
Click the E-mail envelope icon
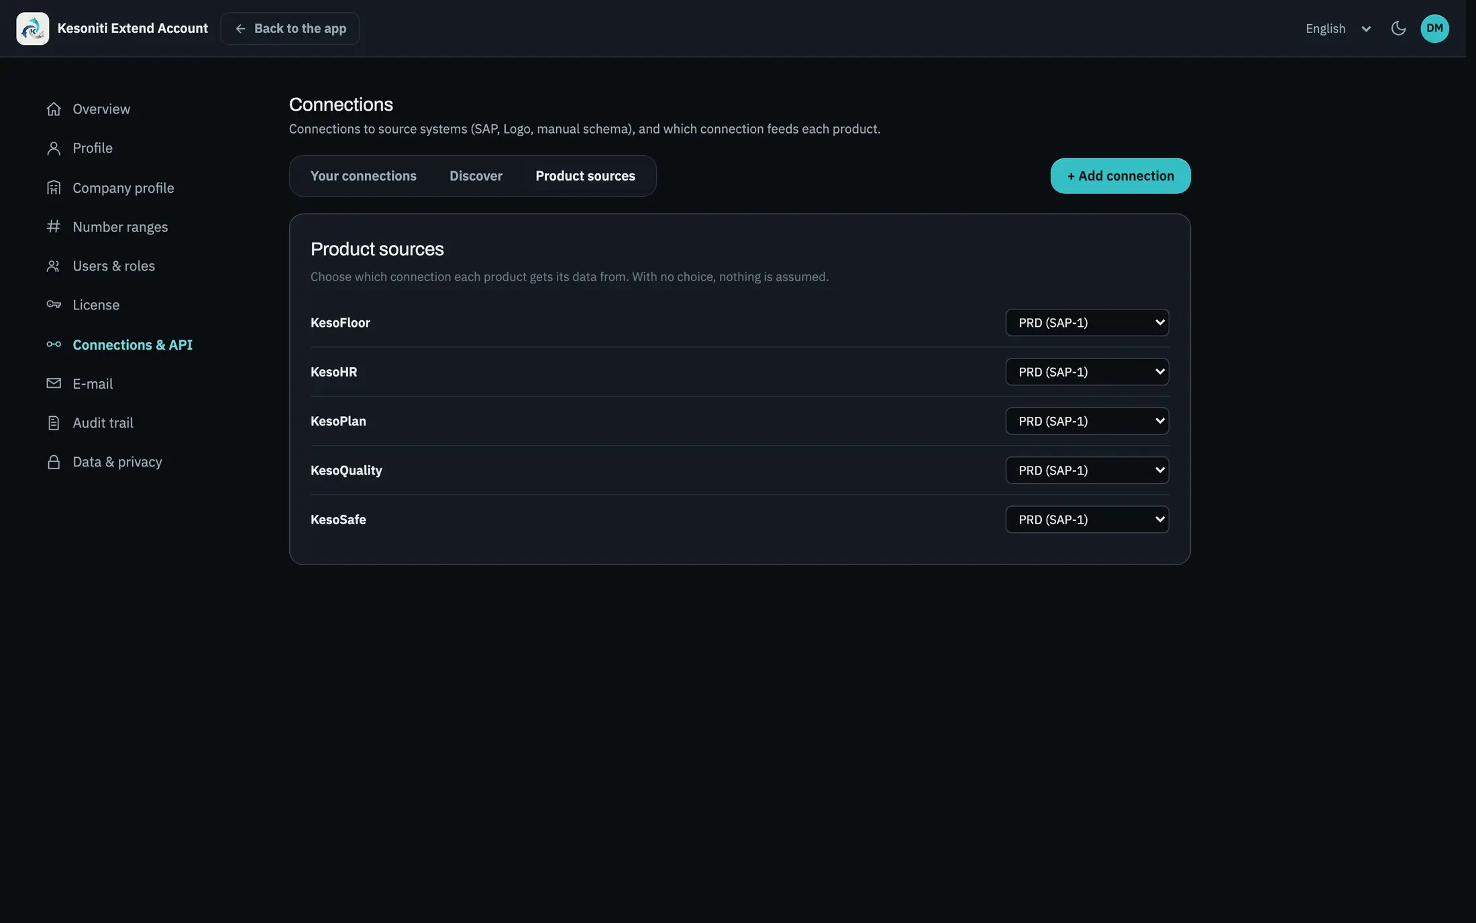pos(54,383)
